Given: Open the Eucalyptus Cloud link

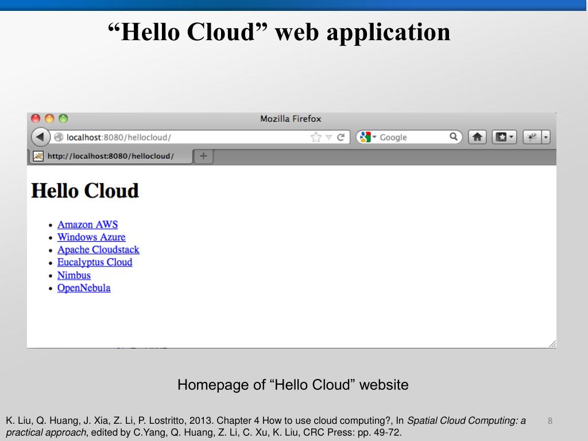Looking at the screenshot, I should [x=95, y=262].
